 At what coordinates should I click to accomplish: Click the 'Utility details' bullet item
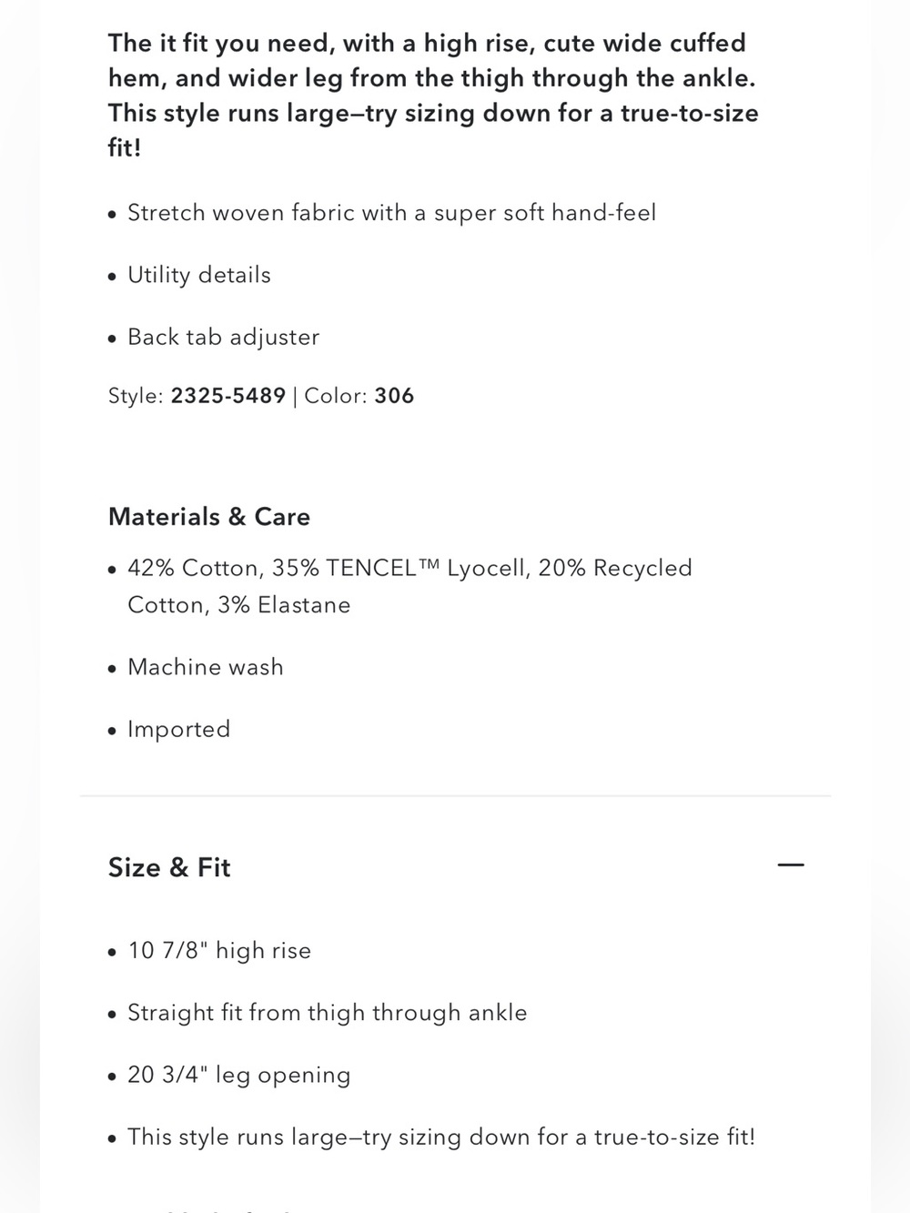point(199,275)
